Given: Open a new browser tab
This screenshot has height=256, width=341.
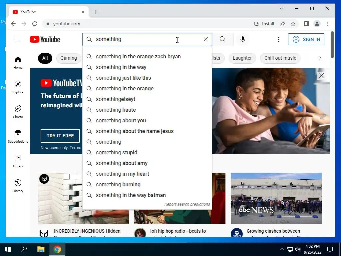Looking at the screenshot, I should point(96,12).
